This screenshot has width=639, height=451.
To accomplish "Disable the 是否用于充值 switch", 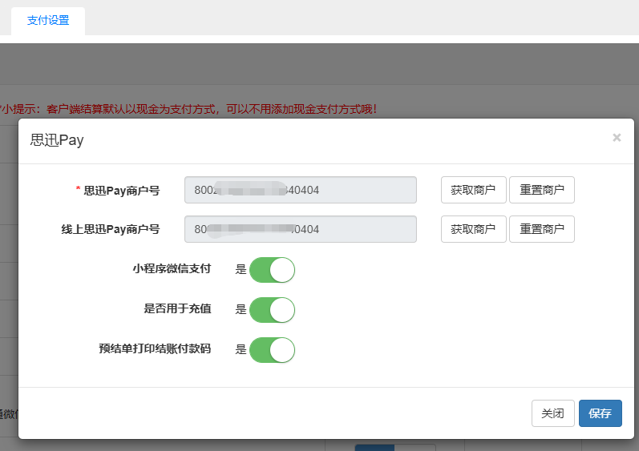I will (x=273, y=309).
